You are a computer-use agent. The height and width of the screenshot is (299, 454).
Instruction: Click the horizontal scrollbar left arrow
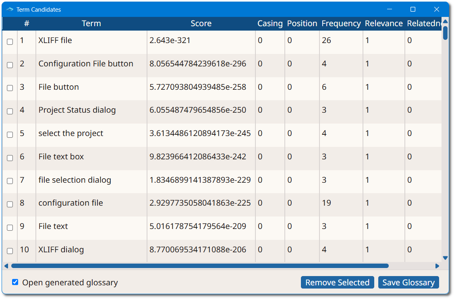tap(6, 266)
